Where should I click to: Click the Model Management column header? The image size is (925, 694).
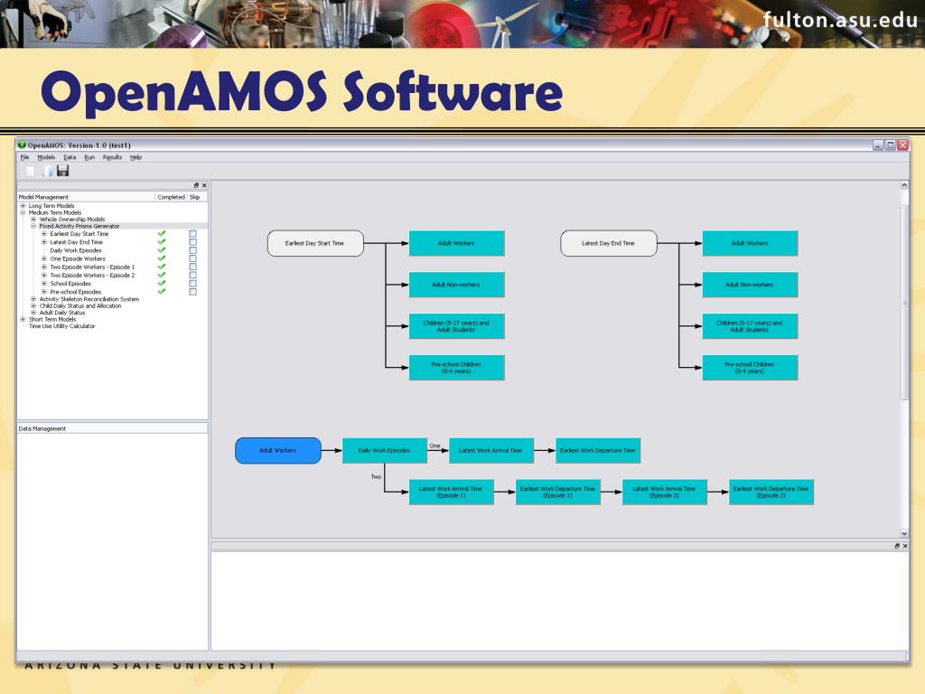click(x=86, y=197)
